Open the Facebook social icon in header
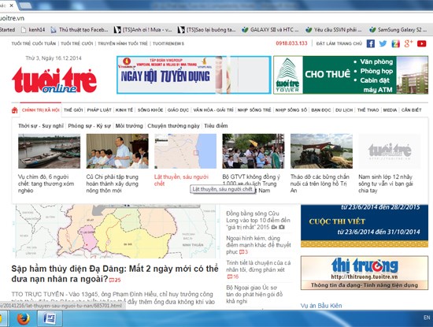The height and width of the screenshot is (327, 433). point(371,43)
